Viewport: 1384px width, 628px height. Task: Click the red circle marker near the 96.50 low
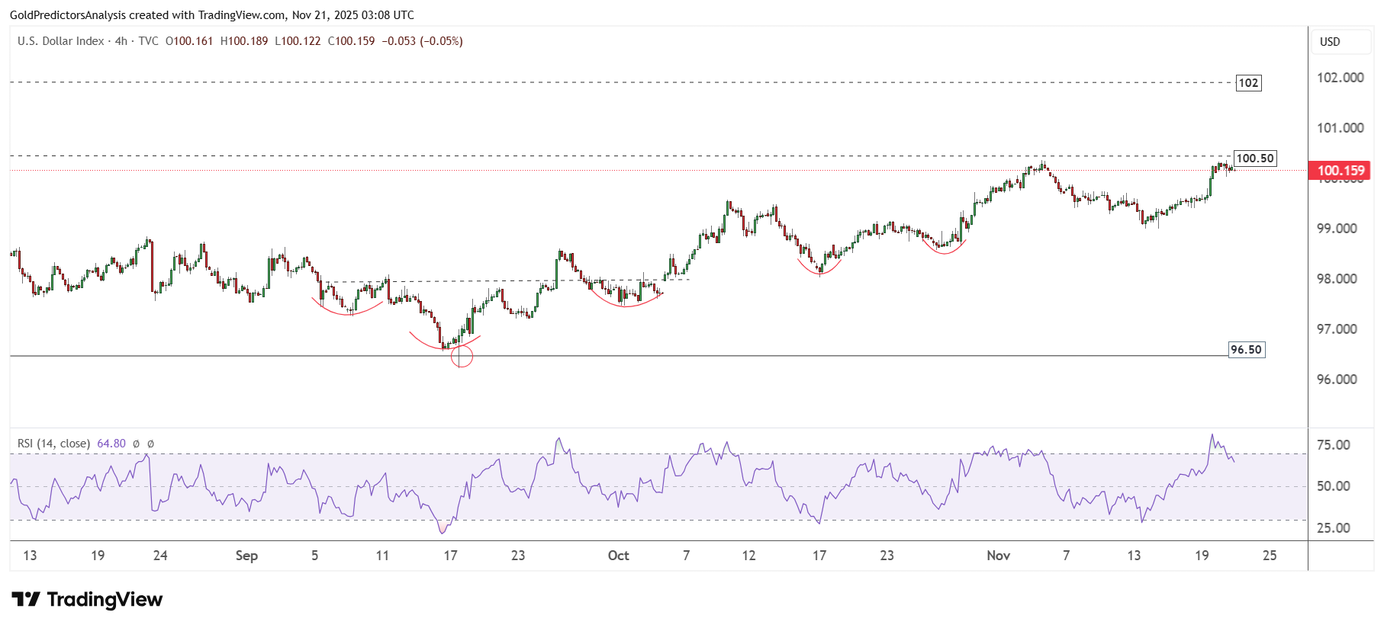coord(462,356)
